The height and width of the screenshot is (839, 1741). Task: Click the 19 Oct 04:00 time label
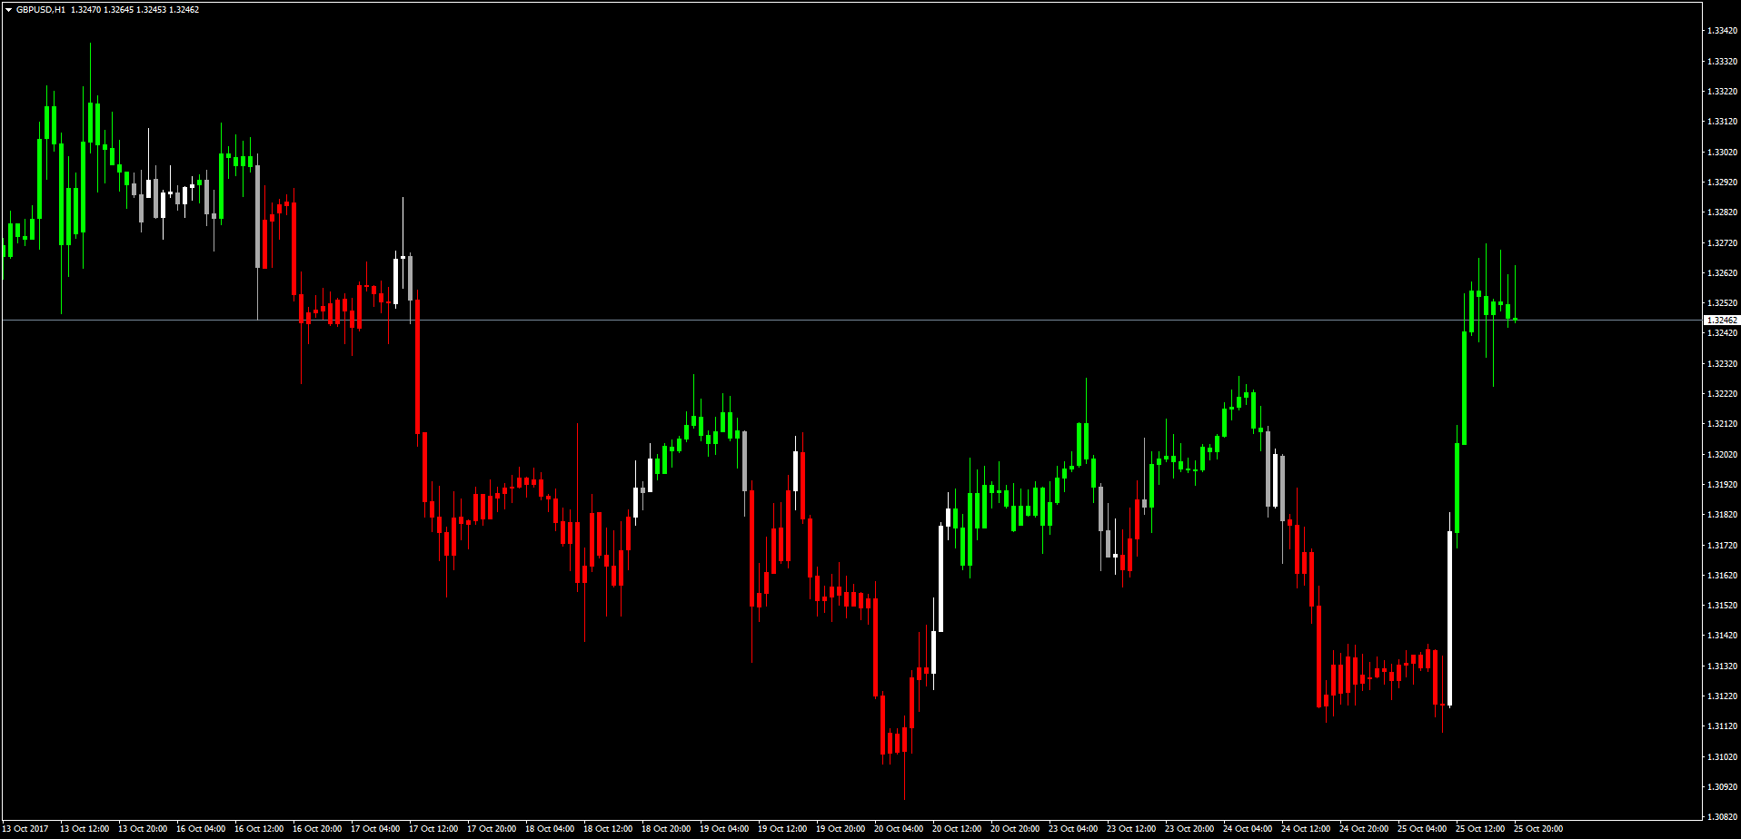coord(724,829)
